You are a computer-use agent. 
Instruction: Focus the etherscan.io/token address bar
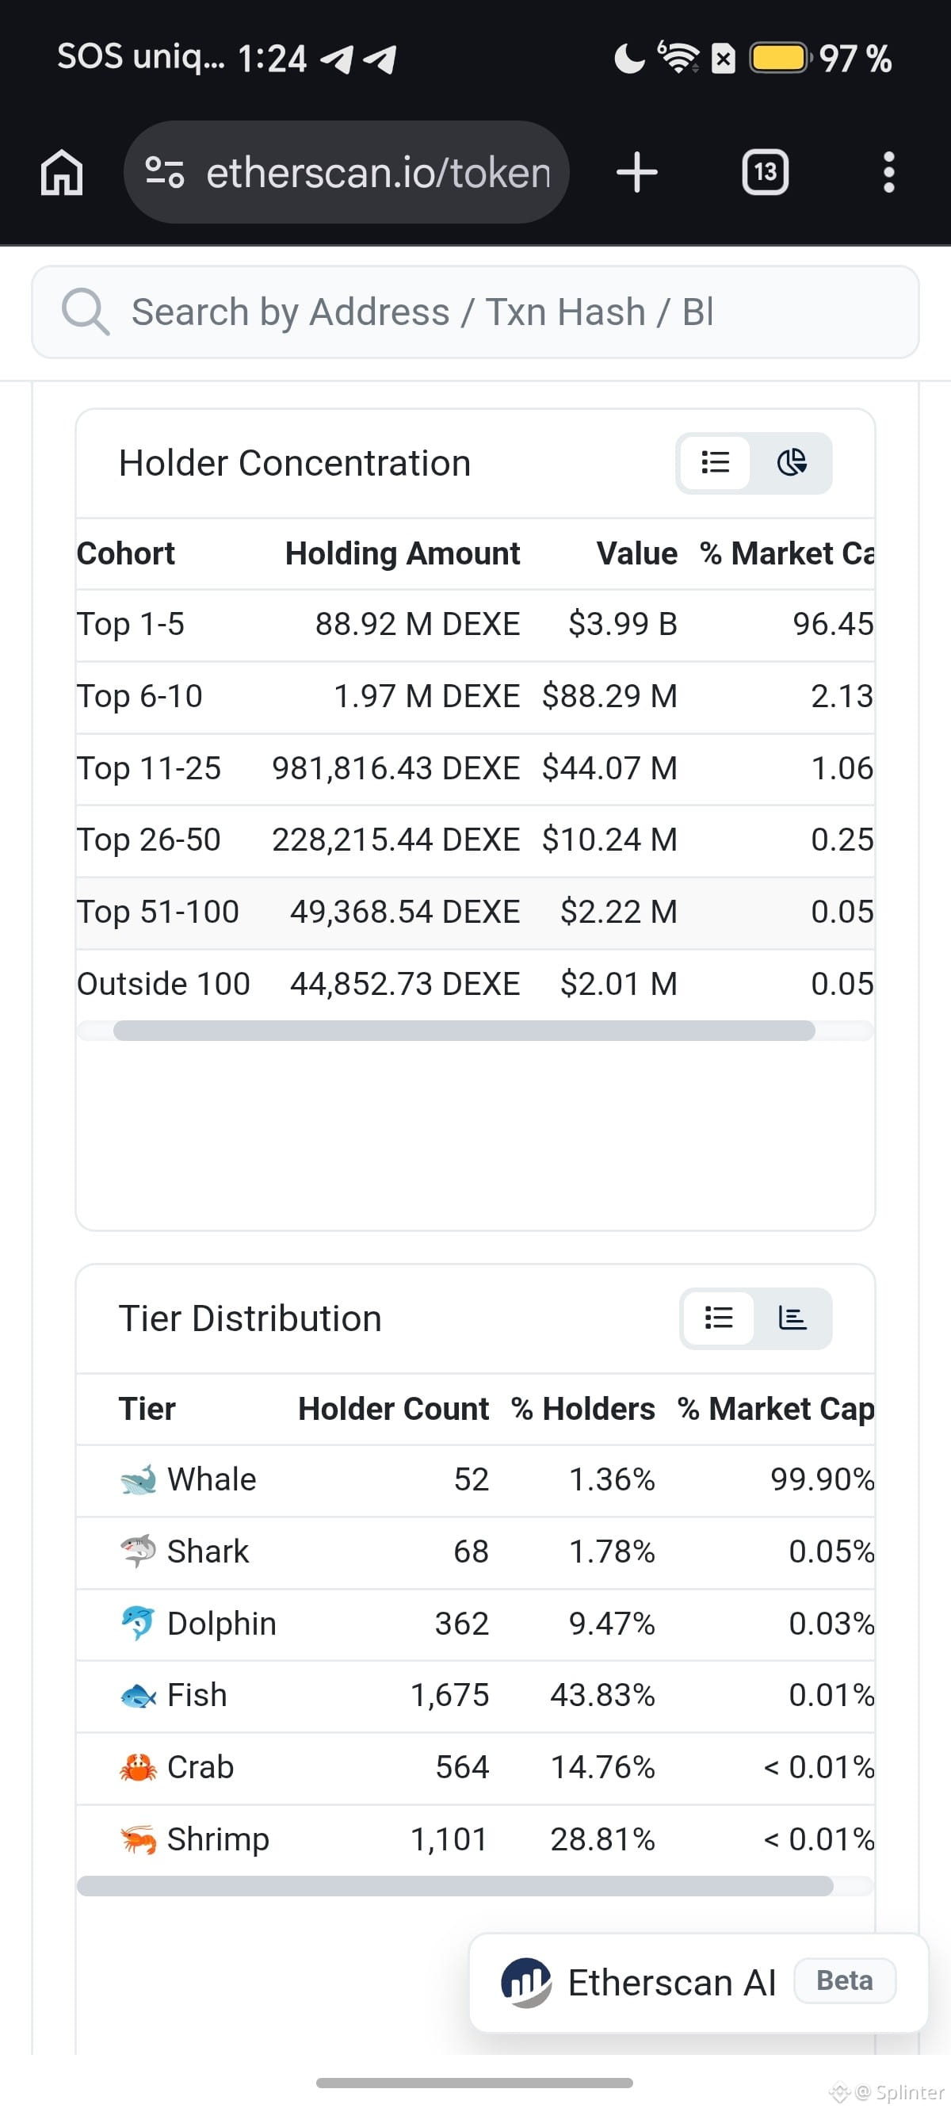point(346,172)
